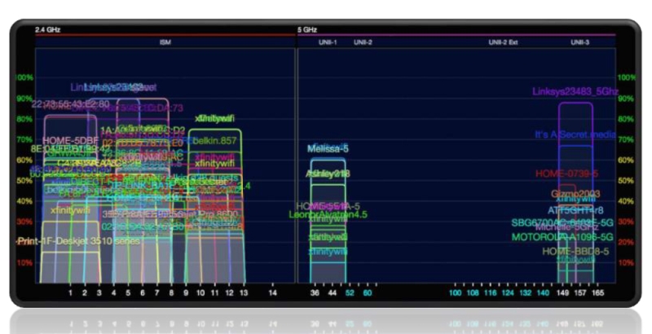
Task: Select the 5 GHz band header
Action: coord(307,29)
